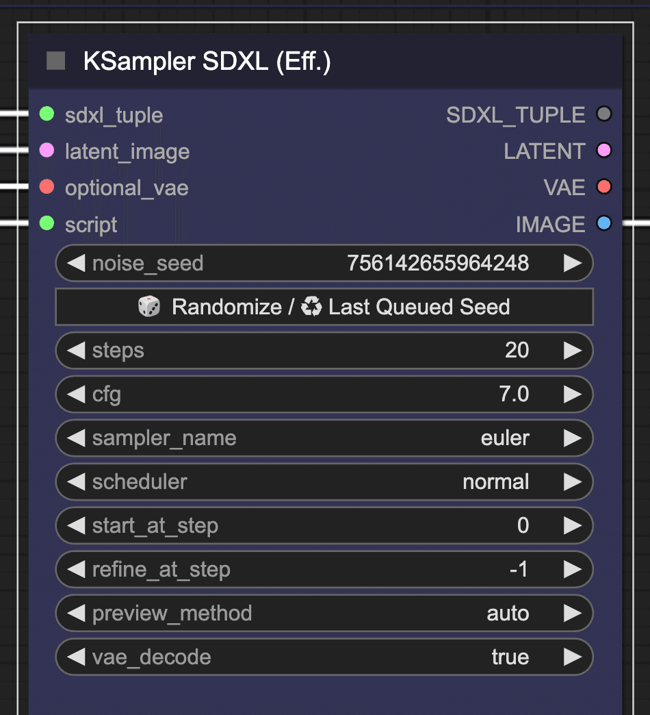The image size is (650, 715).
Task: Click the sdxl_tuple input label
Action: pyautogui.click(x=114, y=115)
